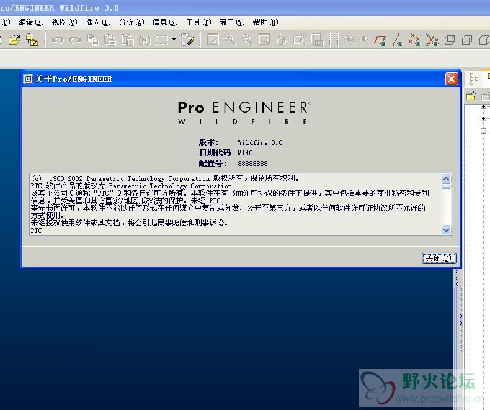The image size is (490, 410).
Task: Click the Wildfire 3.0 version text
Action: coord(260,142)
